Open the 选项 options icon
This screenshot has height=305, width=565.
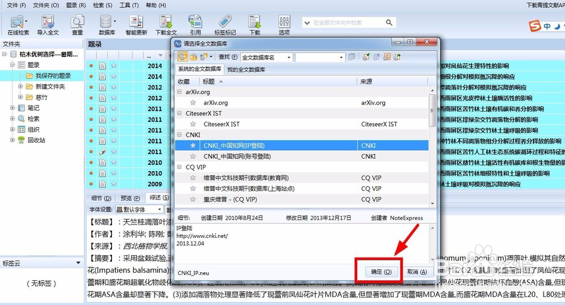coord(284,25)
